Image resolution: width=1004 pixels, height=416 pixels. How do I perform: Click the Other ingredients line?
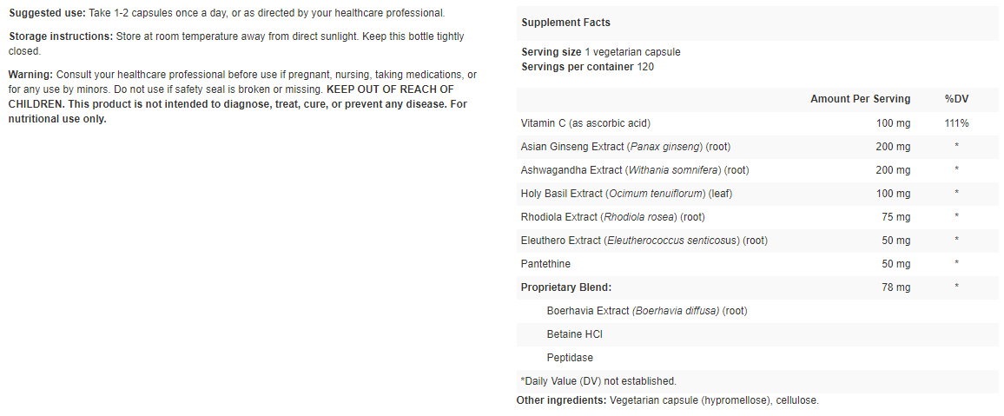tap(667, 400)
